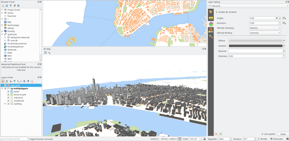Image resolution: width=289 pixels, height=141 pixels.
Task: Refresh the Browser Panel
Action: (x=7, y=6)
